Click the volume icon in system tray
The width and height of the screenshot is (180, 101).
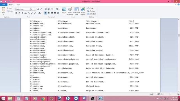coord(158,98)
